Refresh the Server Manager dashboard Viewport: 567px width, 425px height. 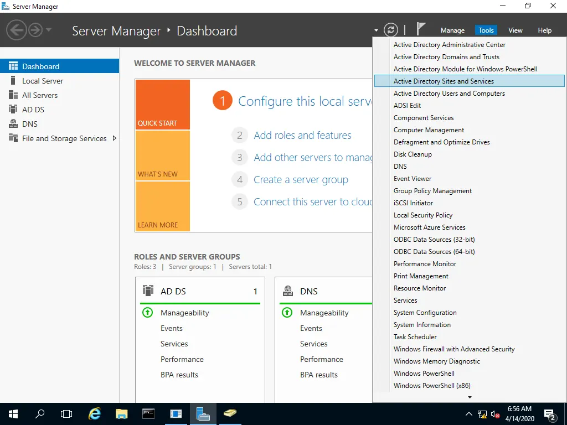click(x=390, y=30)
